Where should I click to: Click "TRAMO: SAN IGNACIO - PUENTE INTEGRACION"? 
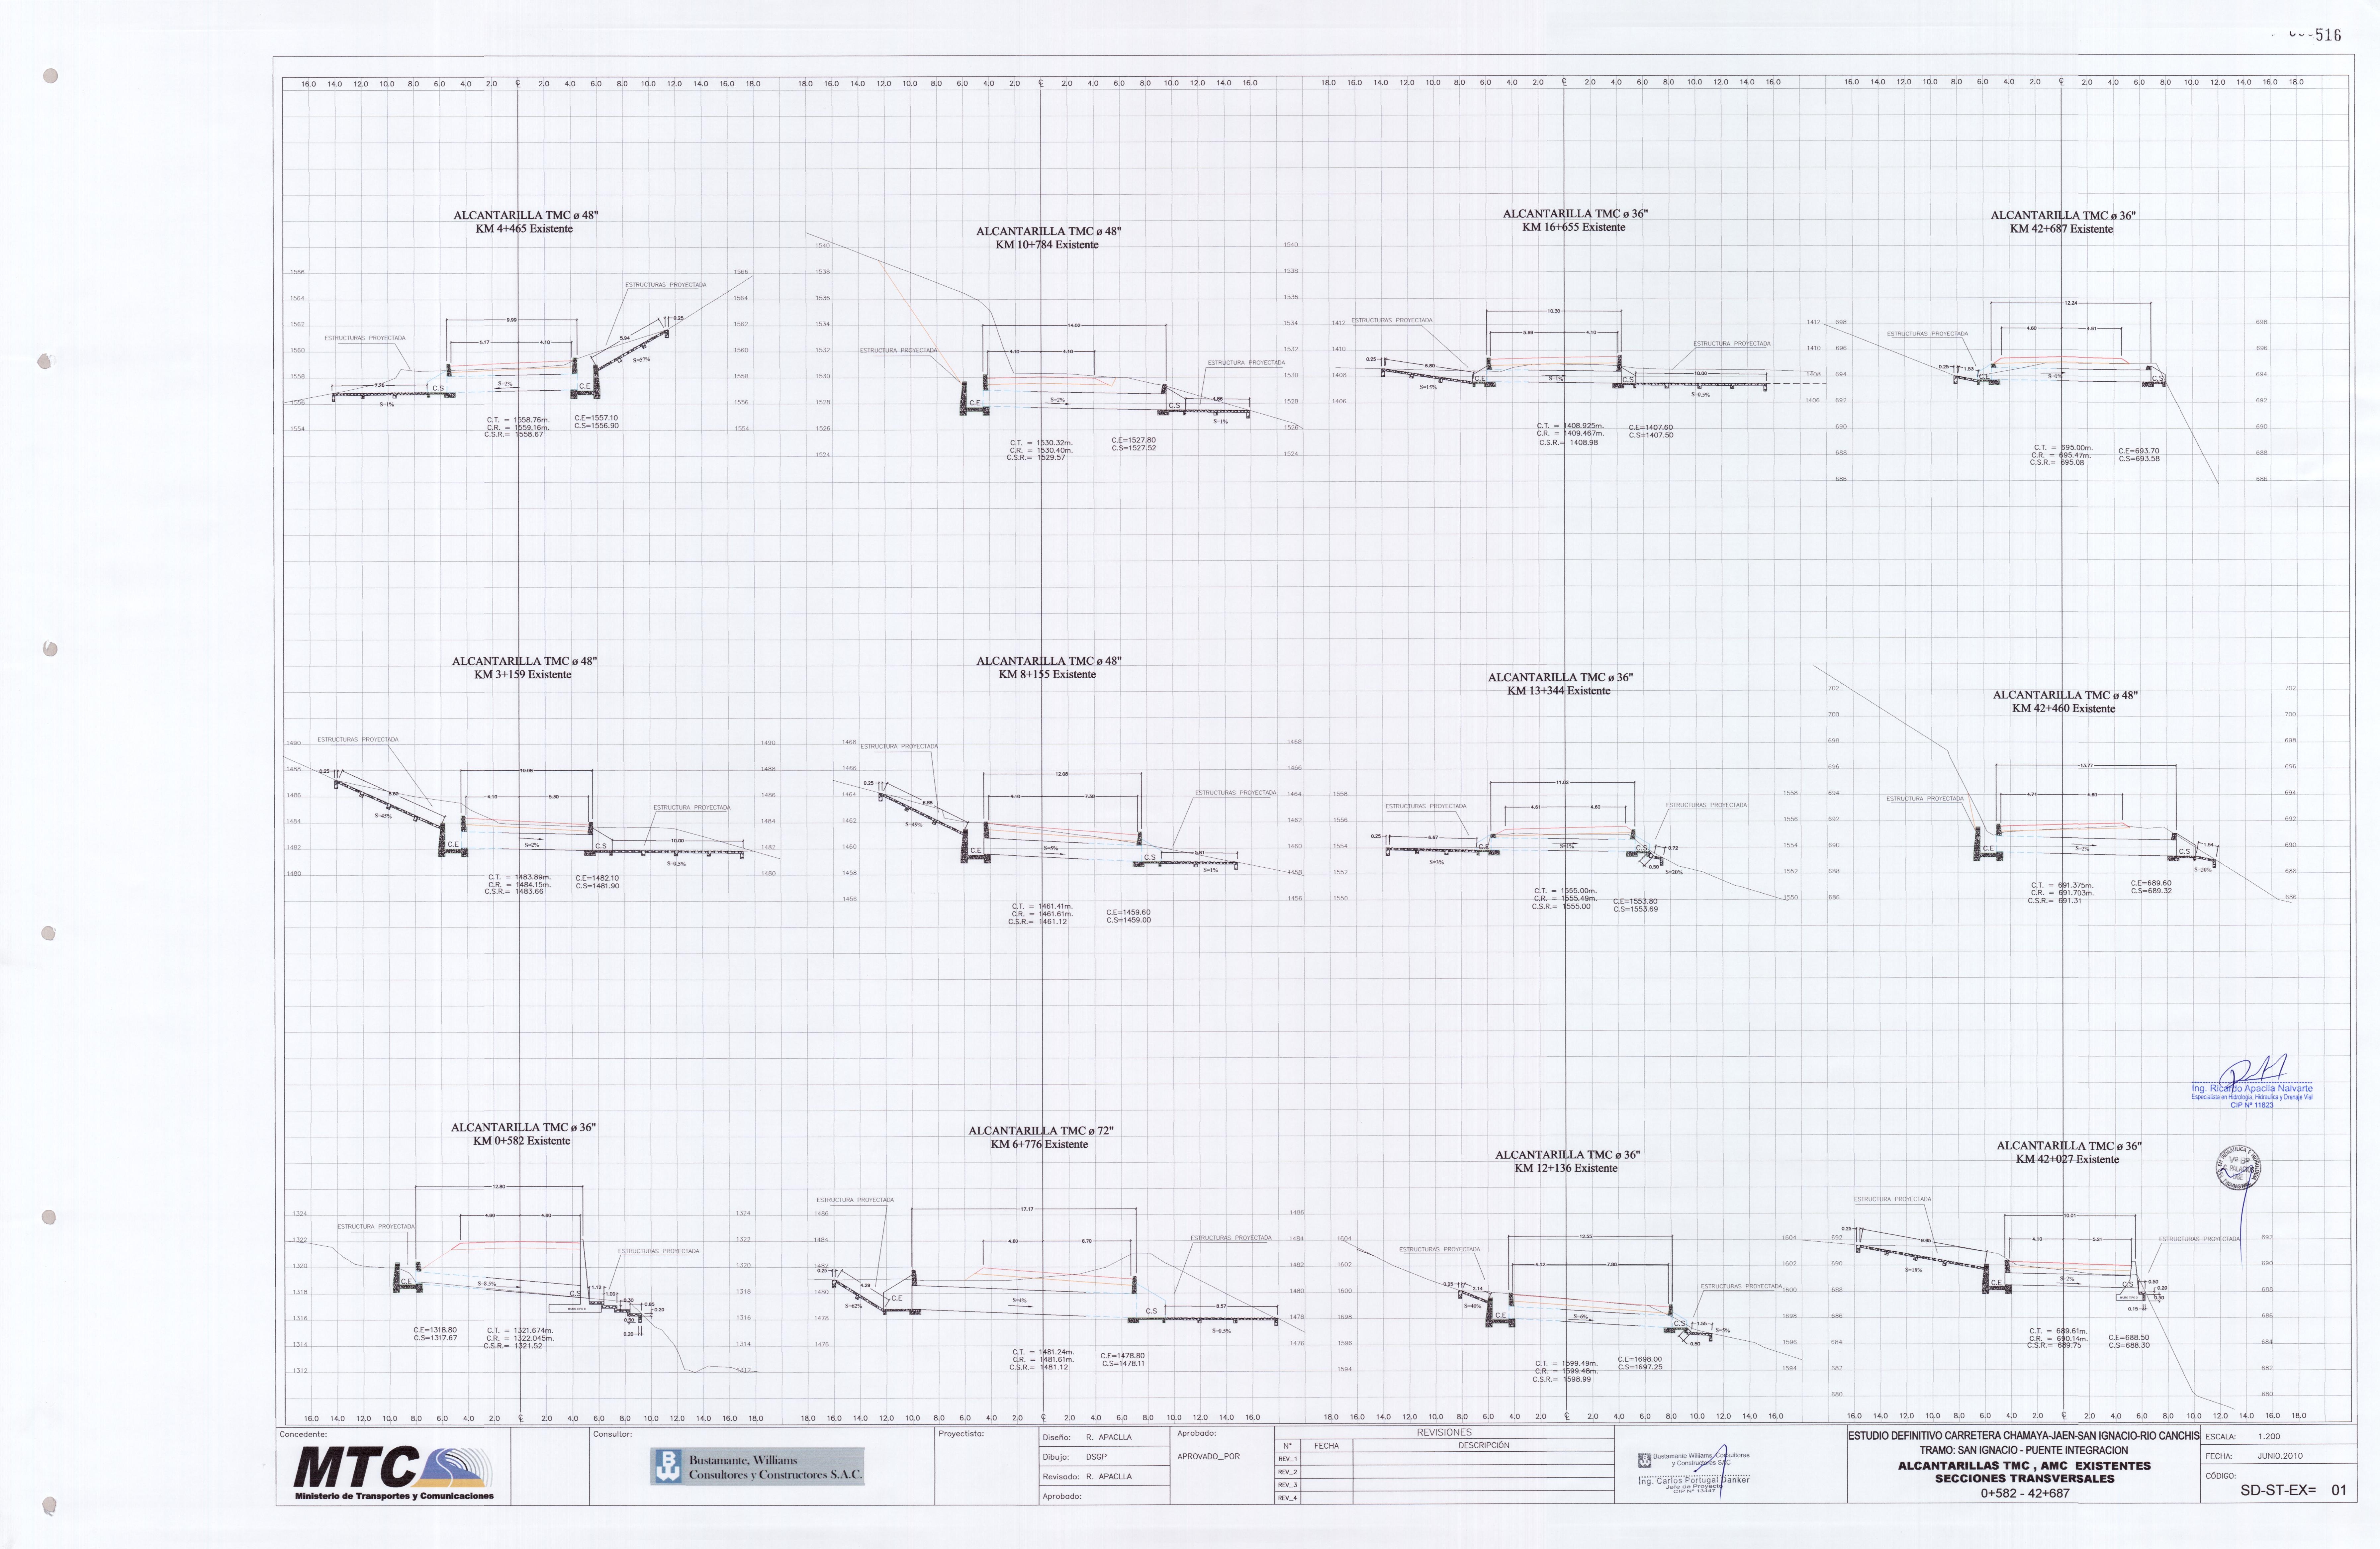click(x=2024, y=1450)
